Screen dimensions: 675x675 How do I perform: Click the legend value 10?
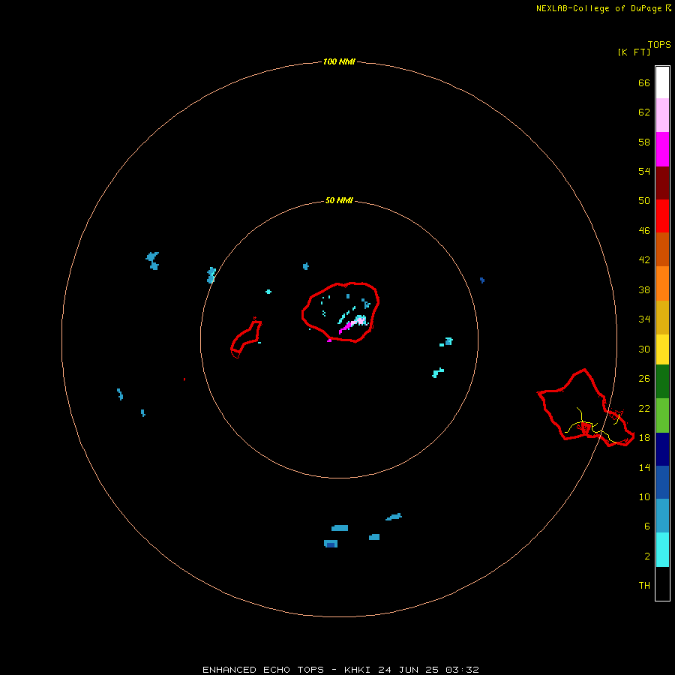point(644,496)
